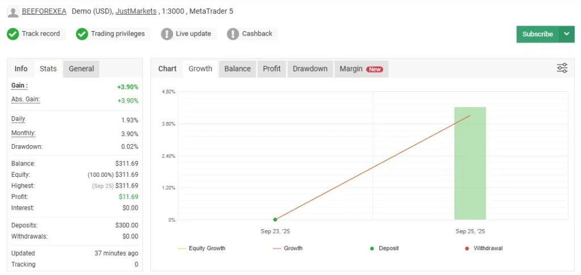Click the green Track record checkmark icon

[x=12, y=34]
